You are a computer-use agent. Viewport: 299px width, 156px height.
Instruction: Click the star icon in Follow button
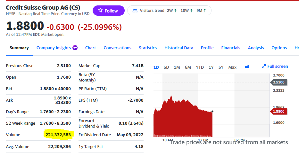tap(100, 11)
